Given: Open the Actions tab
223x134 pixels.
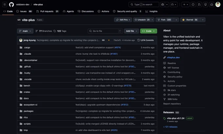Looking at the screenshot, I should pos(103,11).
